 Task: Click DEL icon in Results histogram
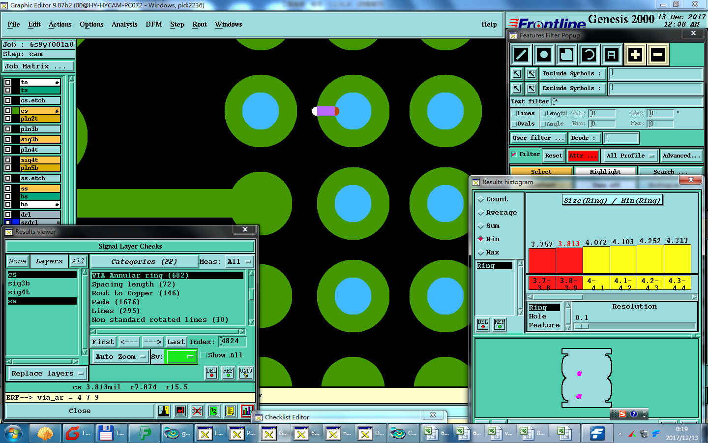click(x=483, y=324)
